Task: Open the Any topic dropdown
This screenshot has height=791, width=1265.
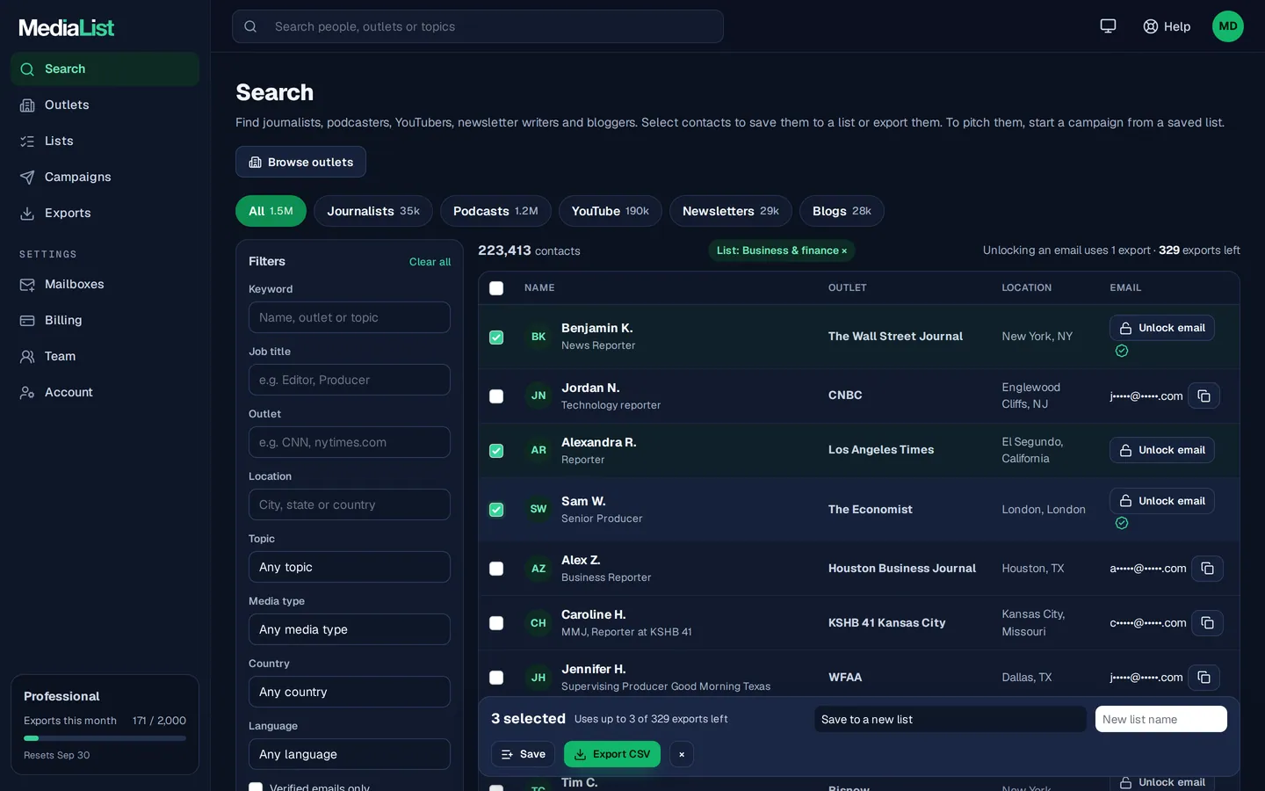Action: click(x=350, y=567)
